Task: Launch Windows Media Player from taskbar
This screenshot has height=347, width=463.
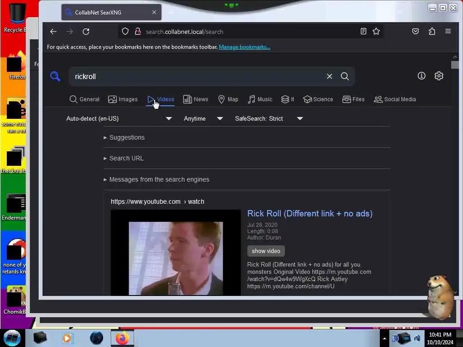Action: tap(67, 338)
